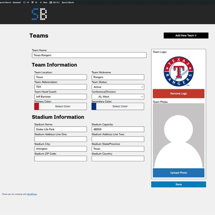Click the Remove Logo button
Image resolution: width=215 pixels, height=215 pixels.
(x=179, y=94)
